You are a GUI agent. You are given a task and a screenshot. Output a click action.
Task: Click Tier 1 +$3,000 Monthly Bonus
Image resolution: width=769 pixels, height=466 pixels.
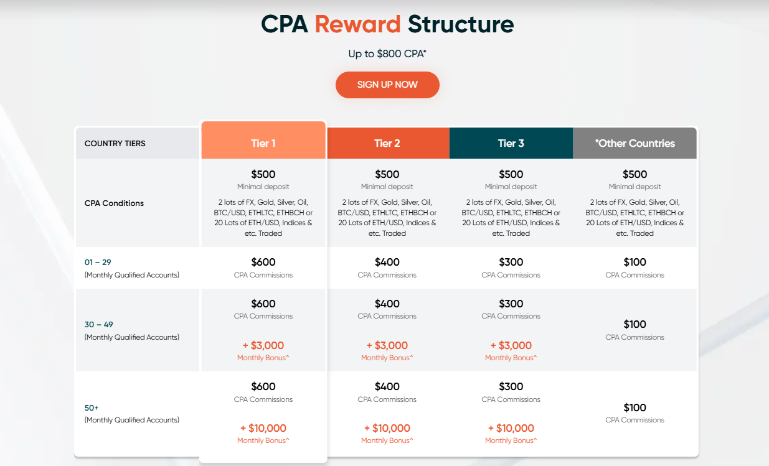coord(263,346)
